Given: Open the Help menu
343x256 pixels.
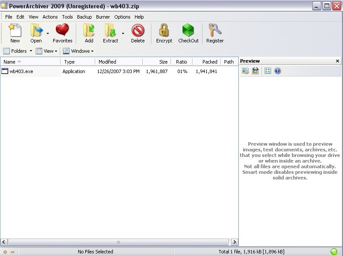Looking at the screenshot, I should pos(139,17).
